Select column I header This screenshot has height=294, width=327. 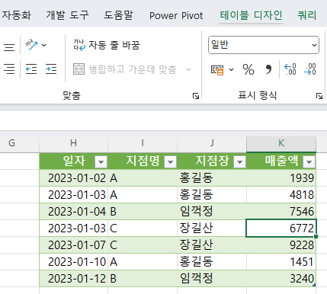[x=143, y=143]
